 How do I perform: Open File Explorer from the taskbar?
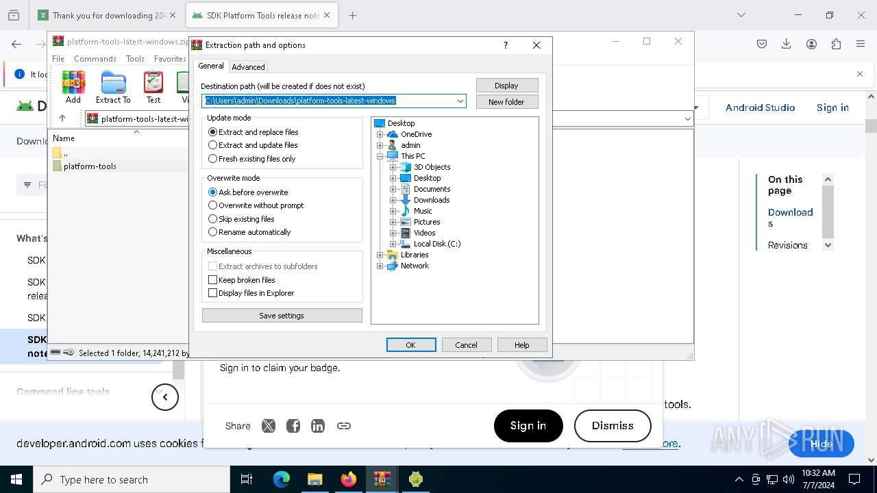pyautogui.click(x=315, y=479)
